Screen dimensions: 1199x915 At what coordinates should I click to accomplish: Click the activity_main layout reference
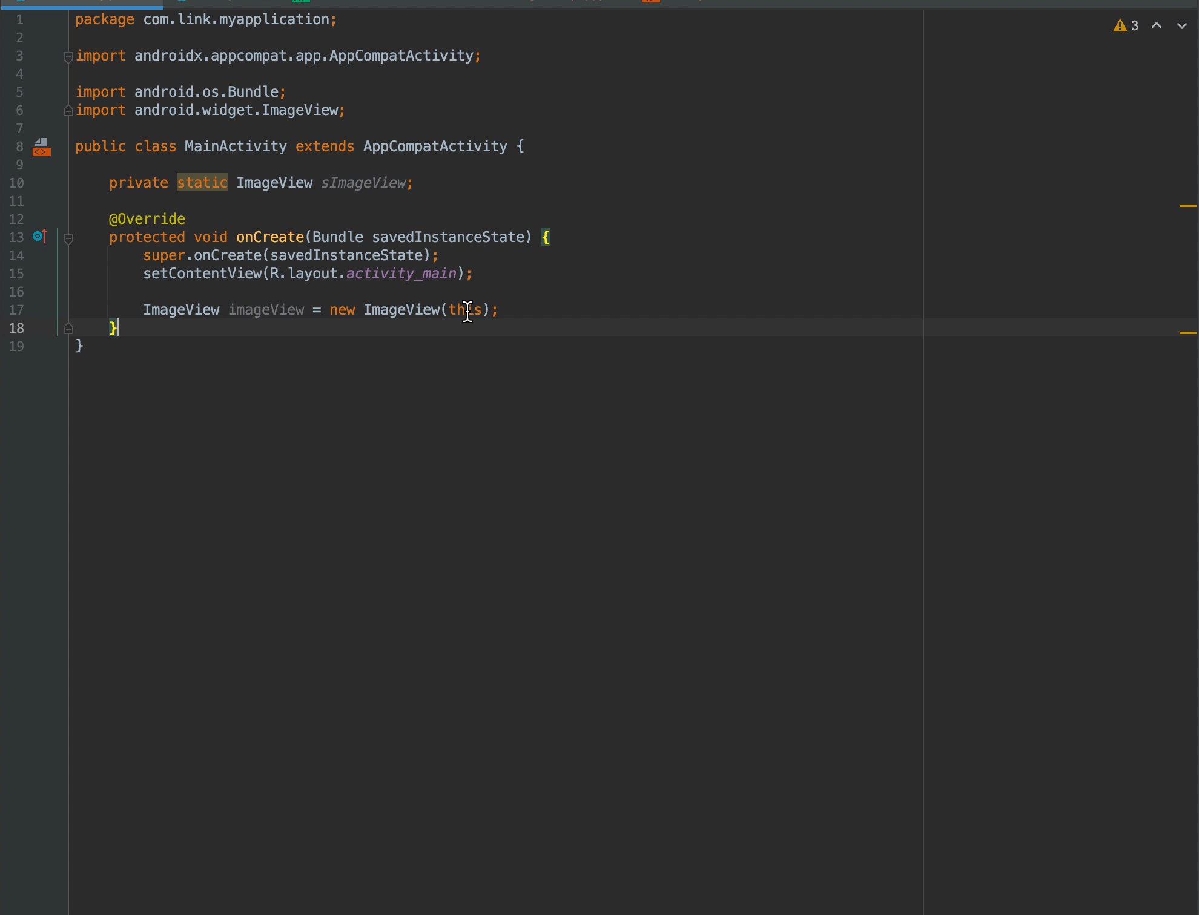click(x=401, y=274)
